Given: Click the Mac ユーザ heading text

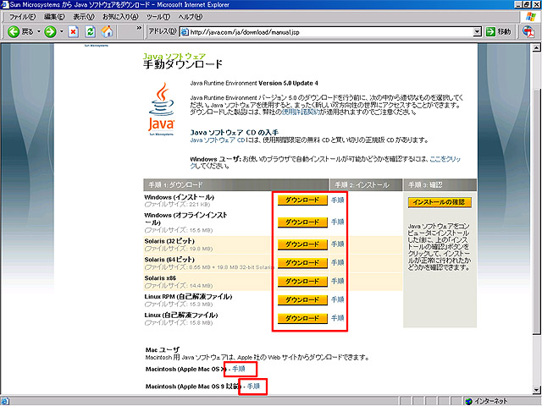Looking at the screenshot, I should click(x=163, y=349).
